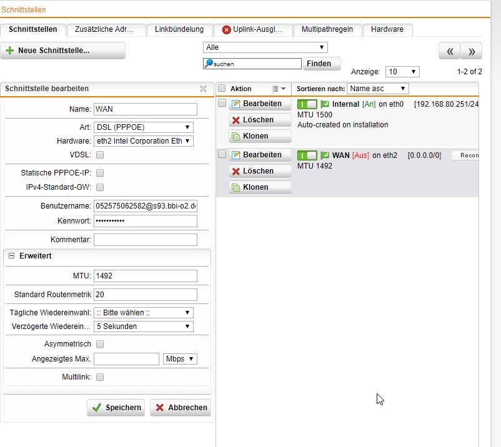Select all rows via Aktion header checkbox
The width and height of the screenshot is (501, 447).
tap(222, 88)
